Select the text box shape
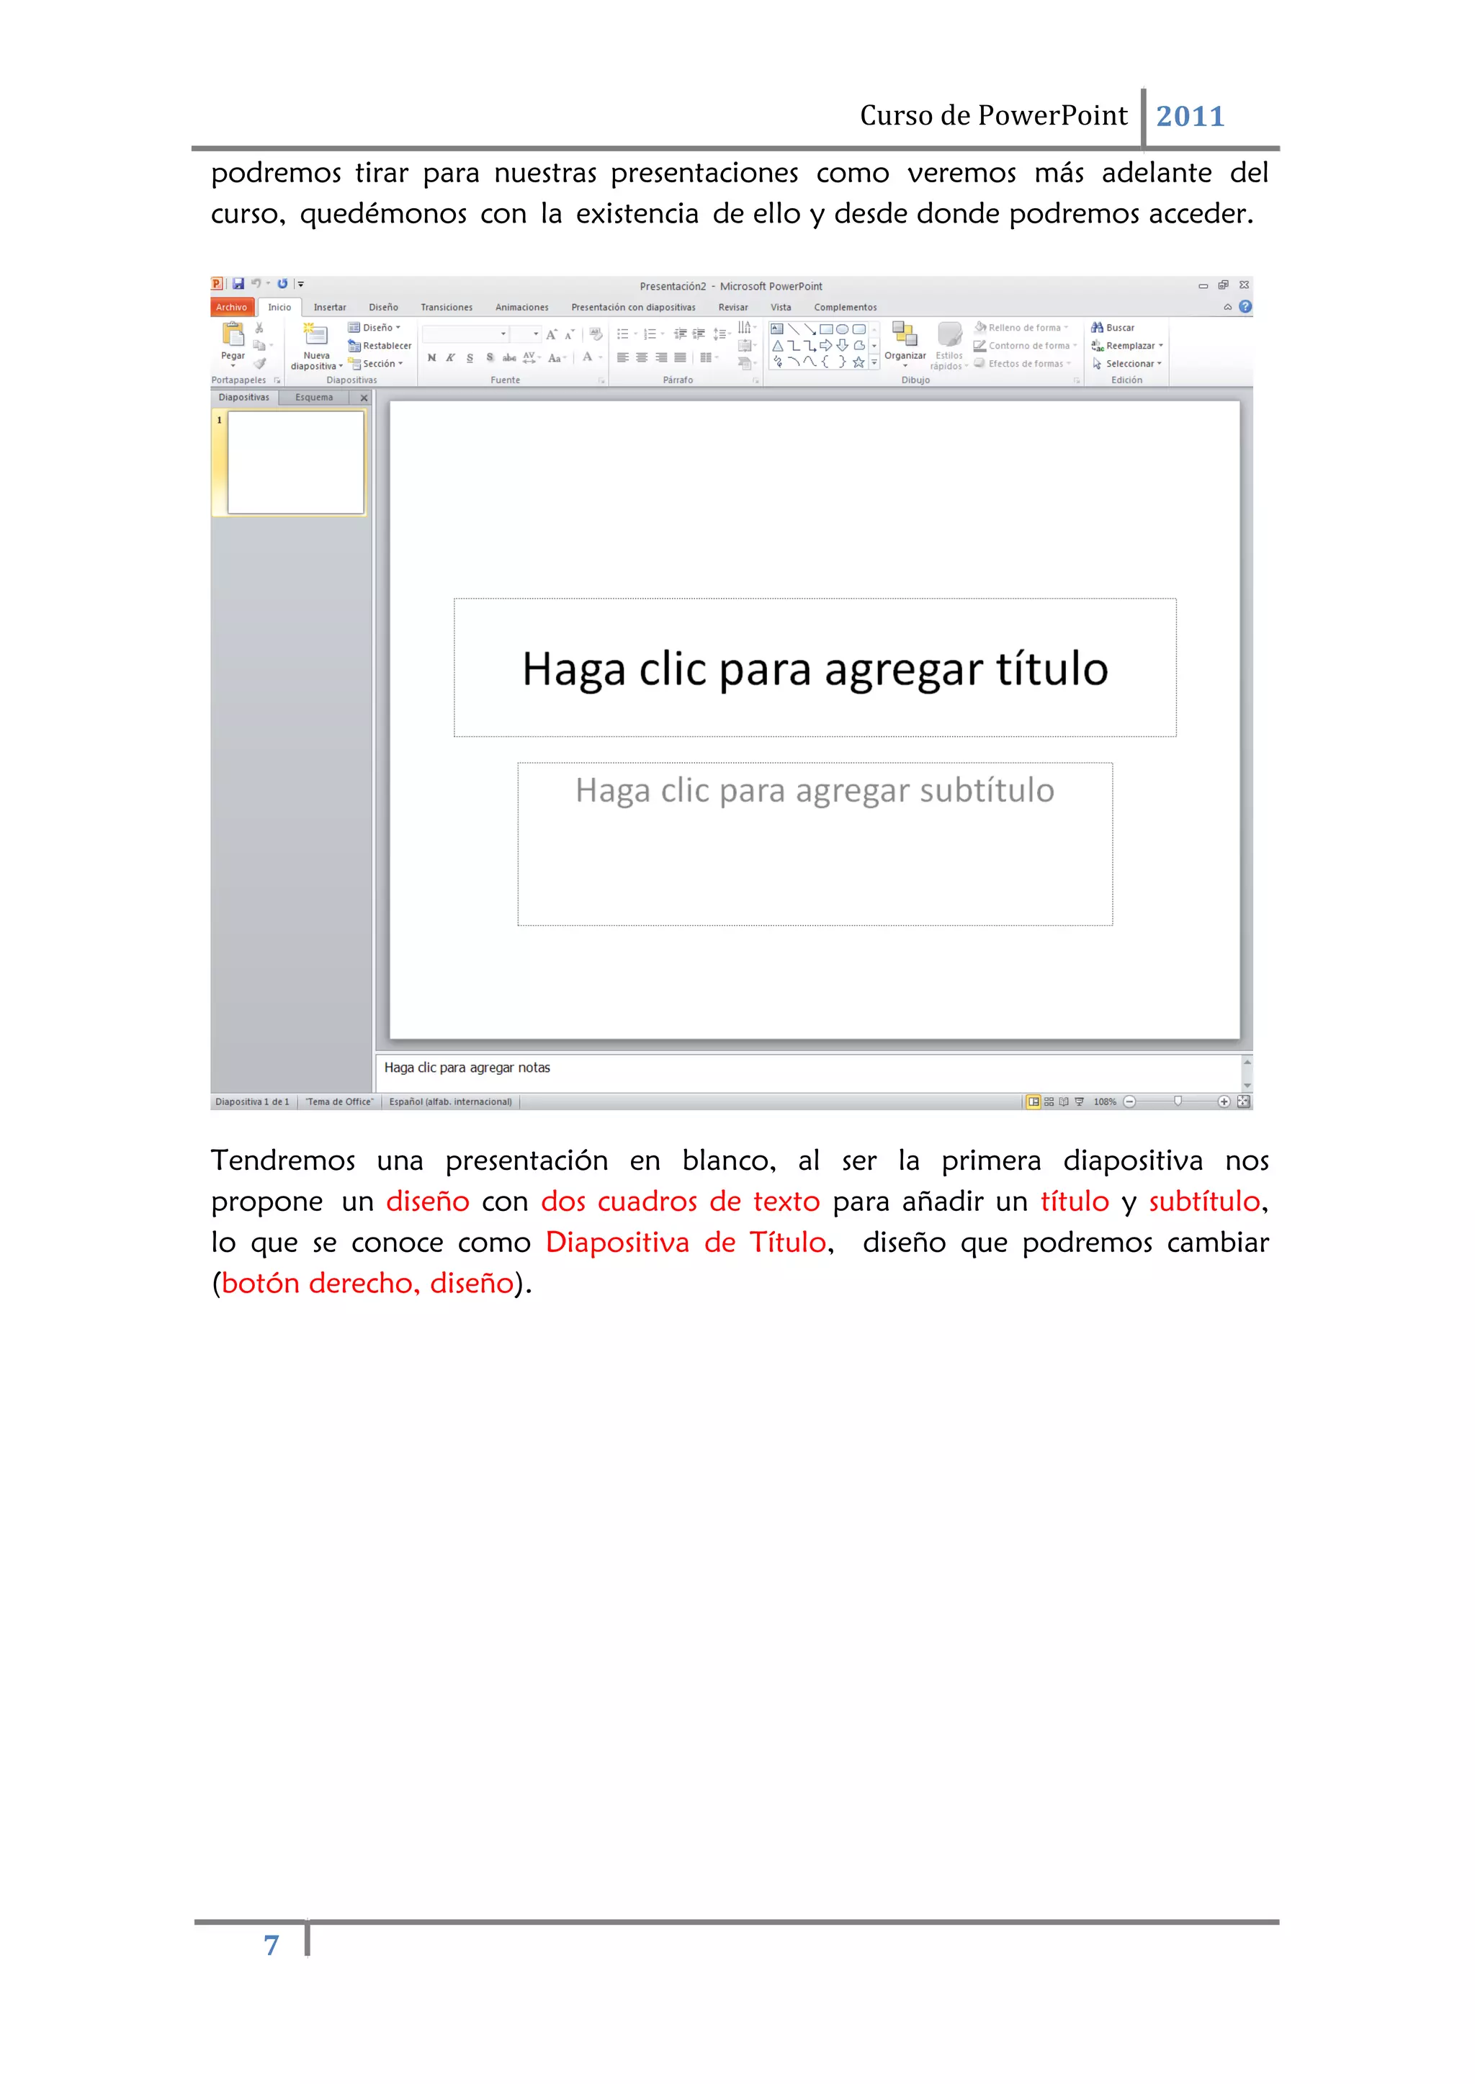 777,329
